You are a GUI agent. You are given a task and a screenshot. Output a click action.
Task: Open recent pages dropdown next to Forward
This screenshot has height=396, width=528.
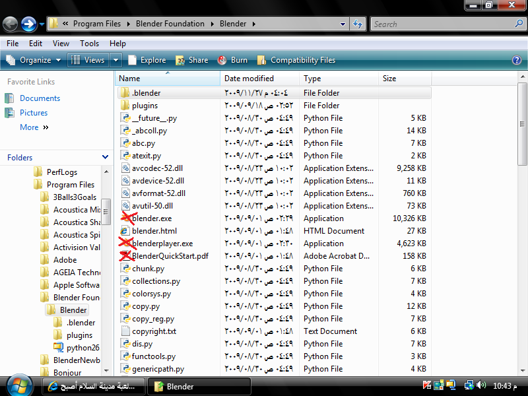pos(42,24)
